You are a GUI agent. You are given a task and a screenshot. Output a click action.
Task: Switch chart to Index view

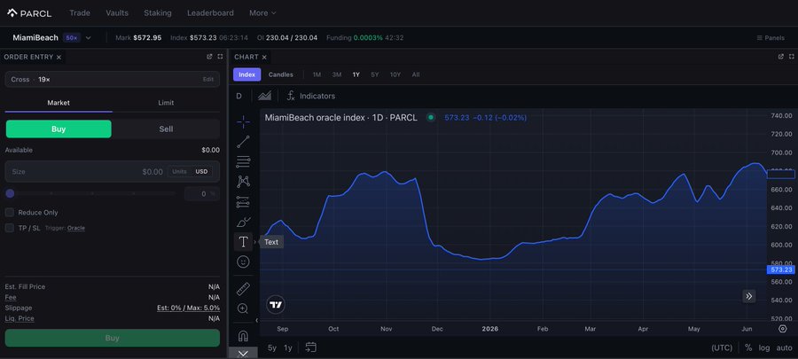246,74
